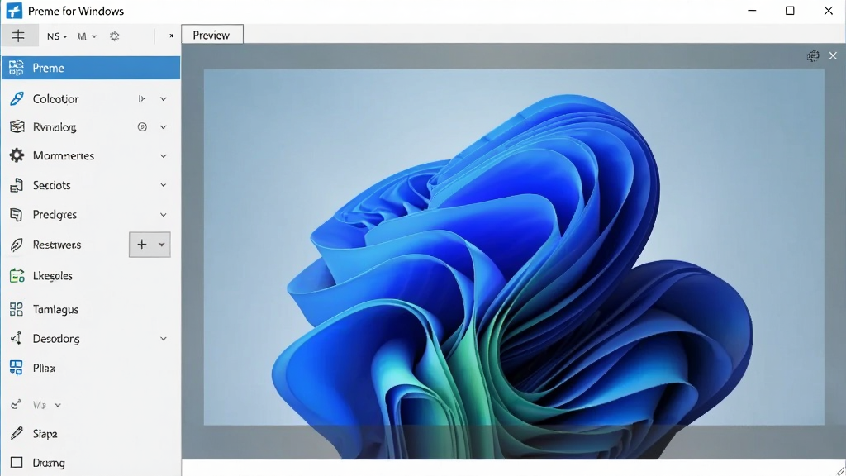Maximize the Preme for Windows window
This screenshot has width=846, height=476.
point(790,11)
